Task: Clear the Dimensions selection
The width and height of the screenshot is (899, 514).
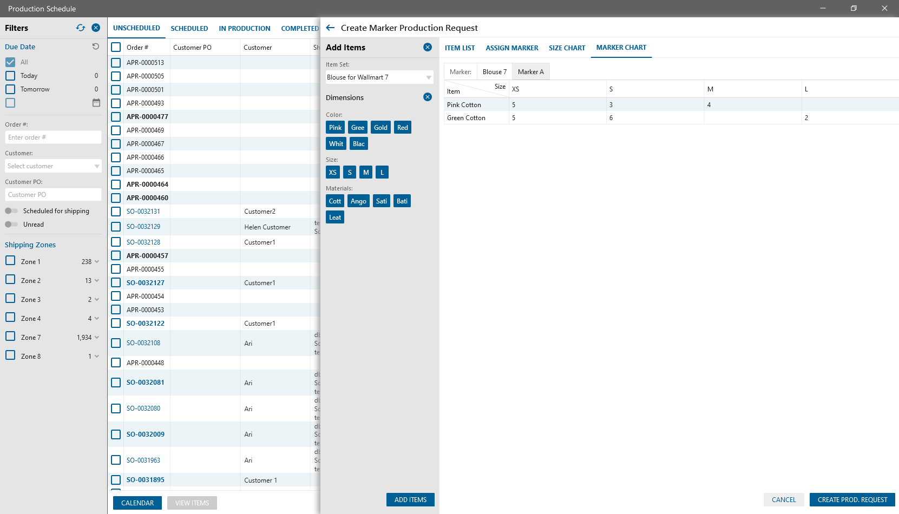Action: tap(428, 97)
